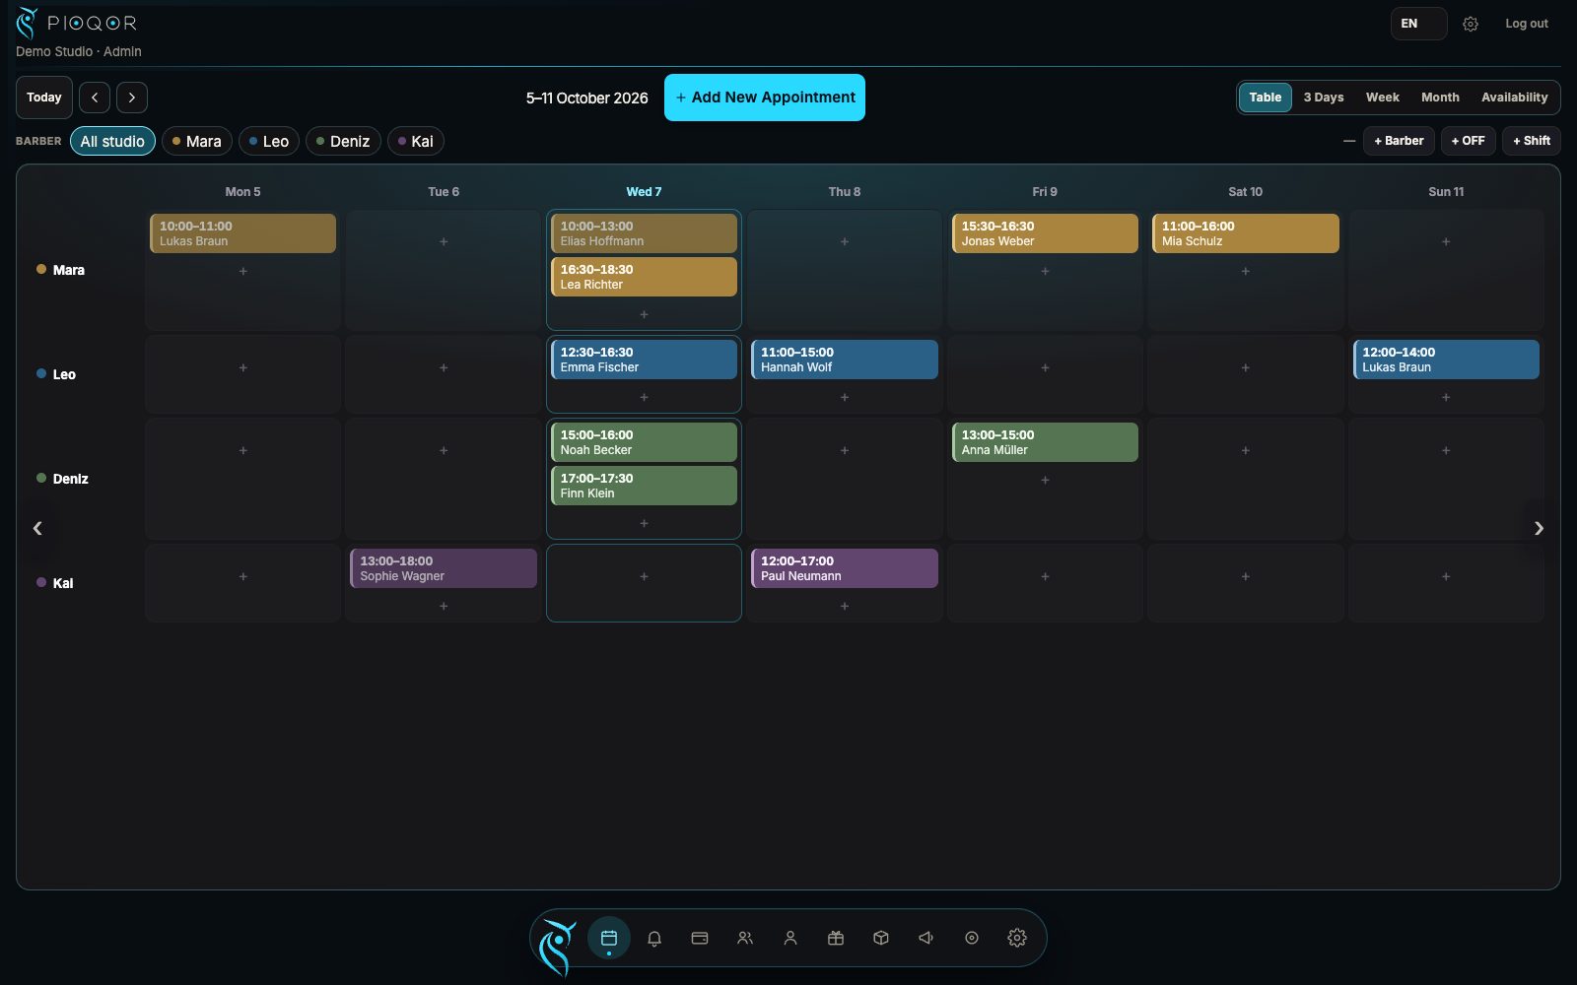Click the + OFF button
Viewport: 1577px width, 985px height.
[1469, 141]
